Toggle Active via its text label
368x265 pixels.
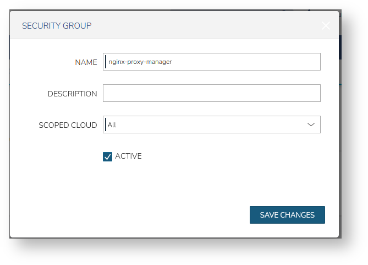click(x=128, y=156)
